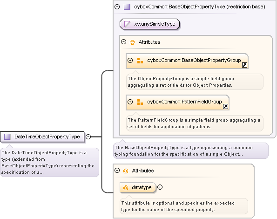Click the orange blocks icon of BaseObjectPropertyGroup
Viewport: 277px width, 219px height.
click(140, 61)
